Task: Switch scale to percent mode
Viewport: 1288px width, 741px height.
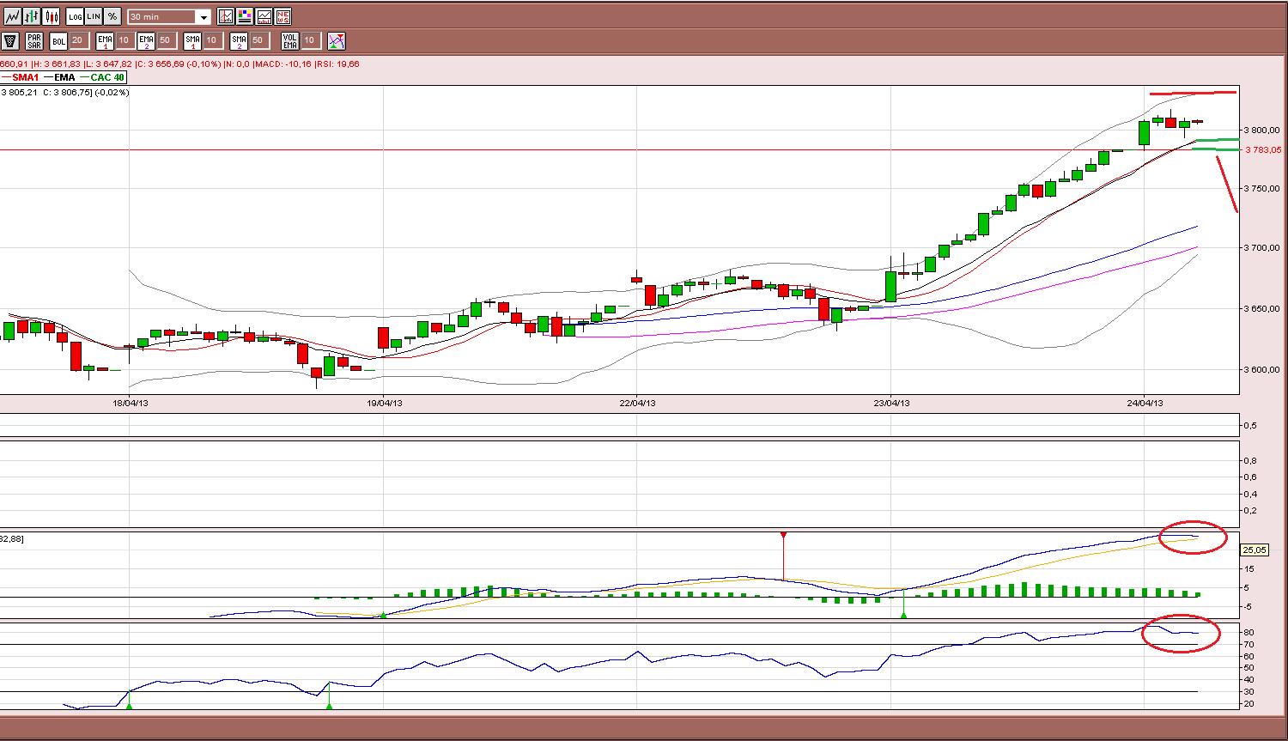Action: click(112, 16)
